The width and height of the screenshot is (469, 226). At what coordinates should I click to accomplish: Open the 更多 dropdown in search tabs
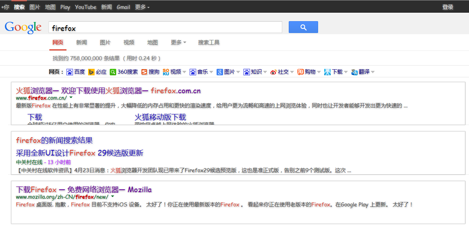click(179, 42)
